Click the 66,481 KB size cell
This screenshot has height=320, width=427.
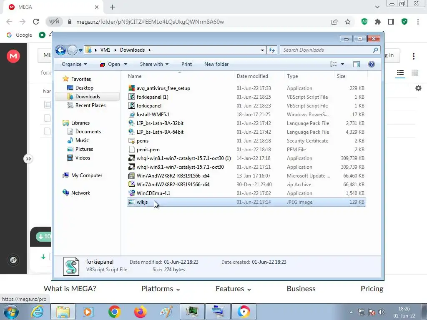click(x=354, y=185)
